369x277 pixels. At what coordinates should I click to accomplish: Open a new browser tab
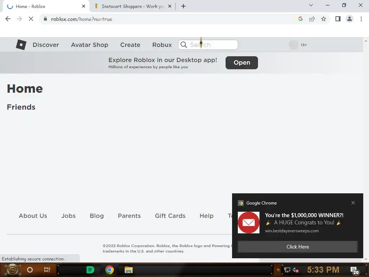183,6
